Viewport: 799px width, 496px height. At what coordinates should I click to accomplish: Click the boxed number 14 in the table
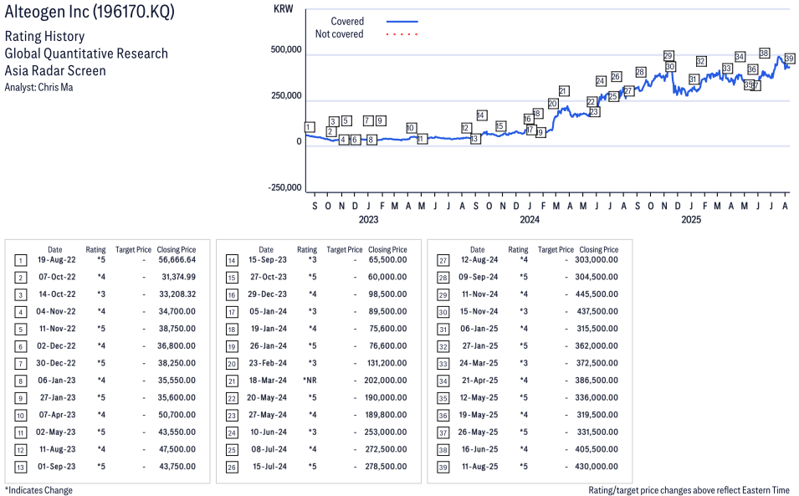tap(232, 261)
